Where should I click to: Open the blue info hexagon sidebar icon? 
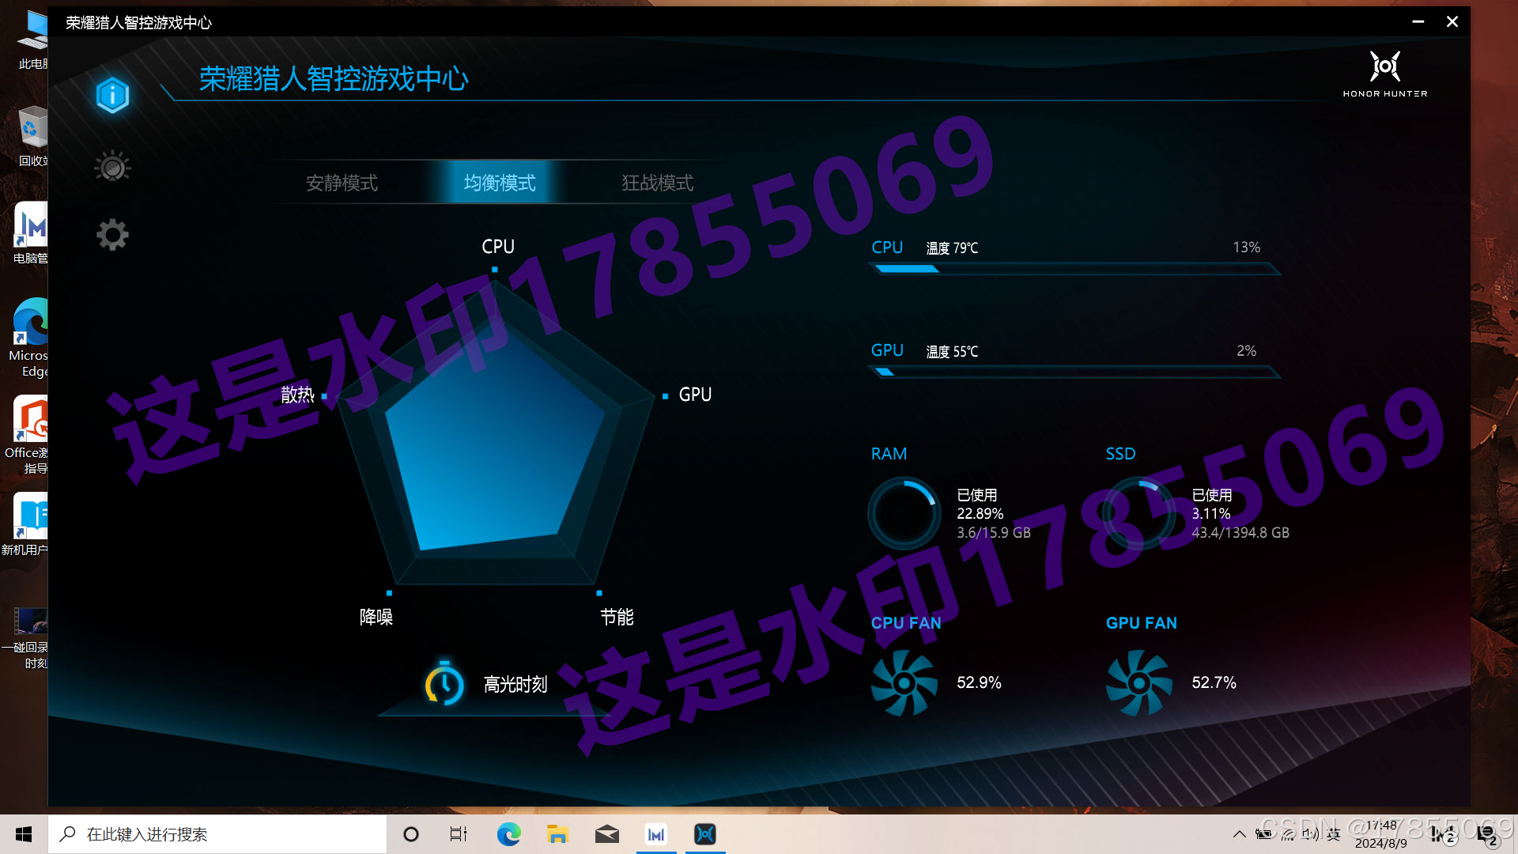[x=112, y=96]
